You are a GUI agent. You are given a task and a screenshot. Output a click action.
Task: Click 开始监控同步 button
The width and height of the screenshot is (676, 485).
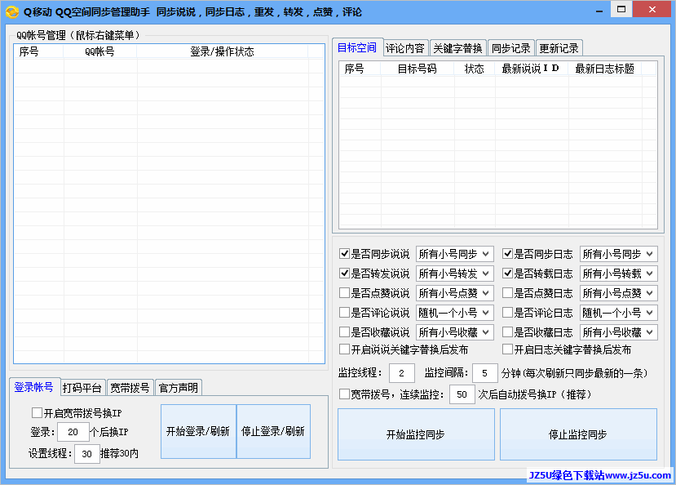coord(416,434)
